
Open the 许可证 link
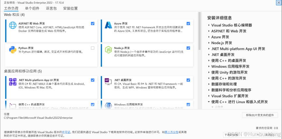(x=67, y=132)
